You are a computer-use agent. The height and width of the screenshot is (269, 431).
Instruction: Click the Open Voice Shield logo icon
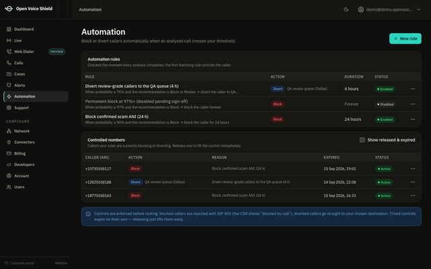click(9, 9)
